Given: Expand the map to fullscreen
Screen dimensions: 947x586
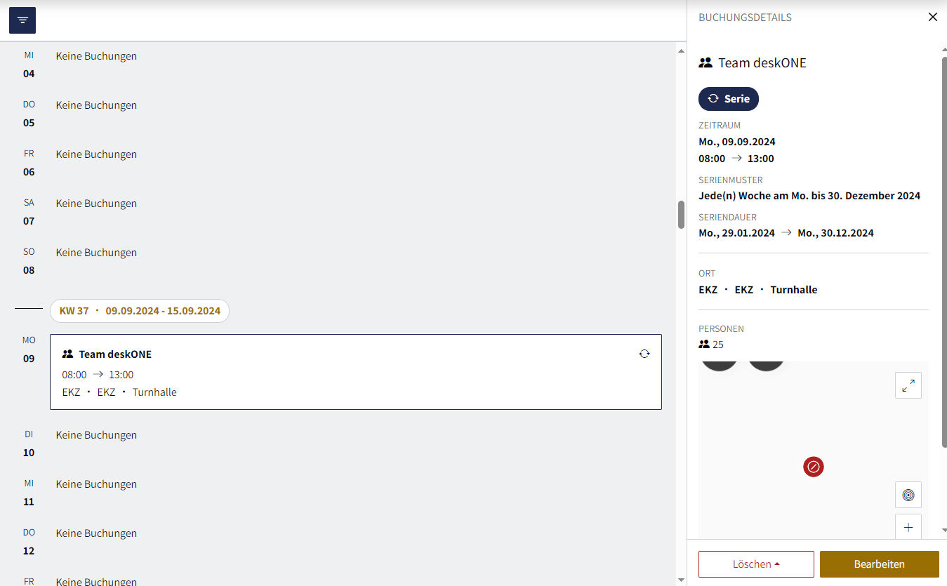Looking at the screenshot, I should tap(908, 385).
